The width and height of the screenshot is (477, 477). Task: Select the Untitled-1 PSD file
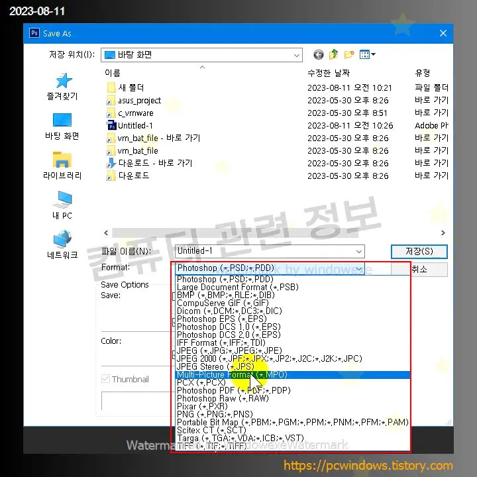[x=130, y=126]
